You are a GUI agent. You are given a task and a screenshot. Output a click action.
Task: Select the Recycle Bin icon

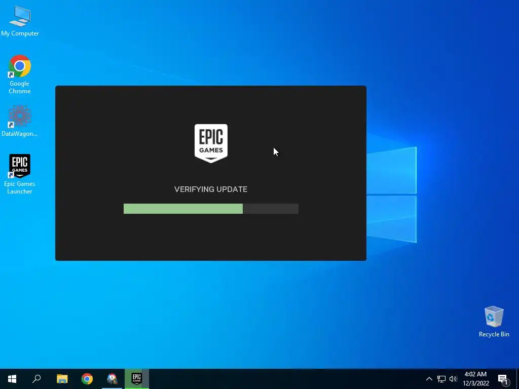point(494,322)
